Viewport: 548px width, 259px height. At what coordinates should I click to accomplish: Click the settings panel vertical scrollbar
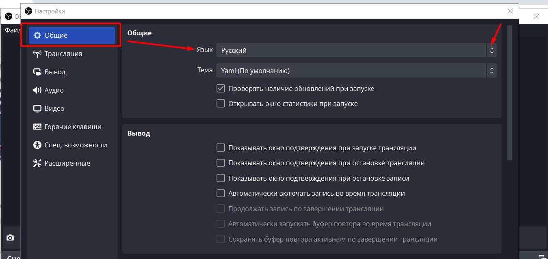509,93
